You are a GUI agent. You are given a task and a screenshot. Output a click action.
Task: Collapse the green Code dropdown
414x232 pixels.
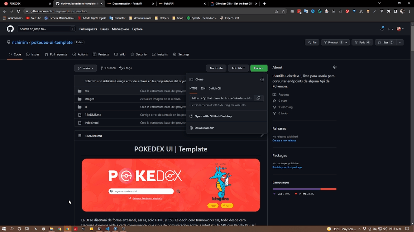click(259, 68)
